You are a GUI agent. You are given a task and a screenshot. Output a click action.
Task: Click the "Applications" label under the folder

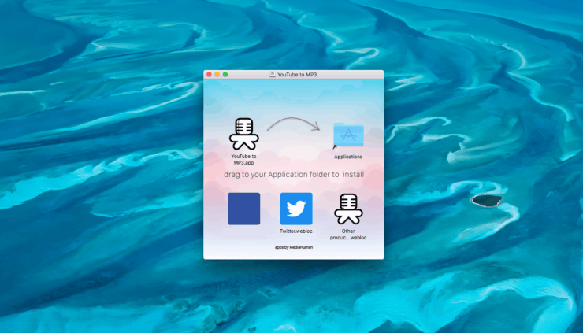(348, 157)
